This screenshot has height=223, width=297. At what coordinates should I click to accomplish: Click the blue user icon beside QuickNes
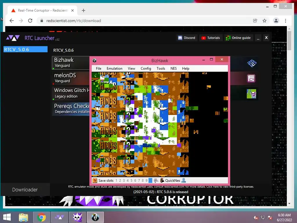(184, 181)
